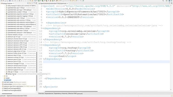Switch to the Java perspective icon

tap(169, 1)
